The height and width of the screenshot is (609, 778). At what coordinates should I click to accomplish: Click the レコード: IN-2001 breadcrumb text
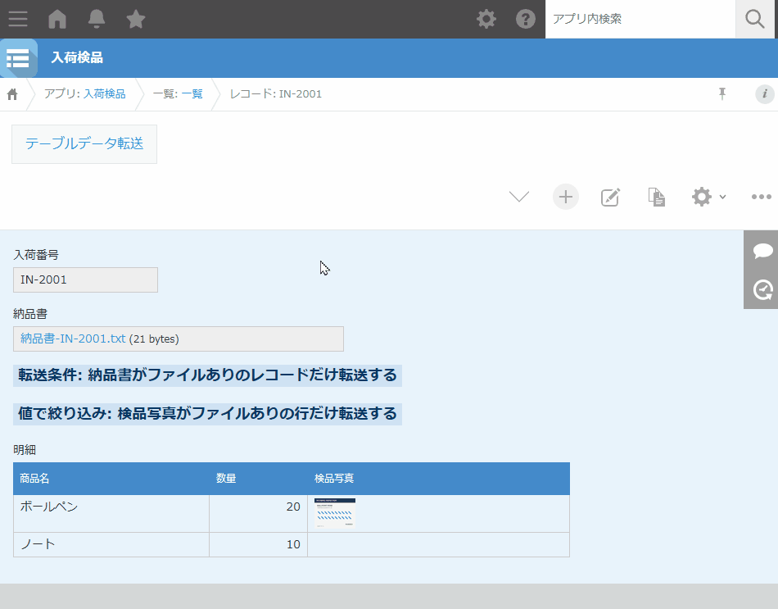coord(275,94)
